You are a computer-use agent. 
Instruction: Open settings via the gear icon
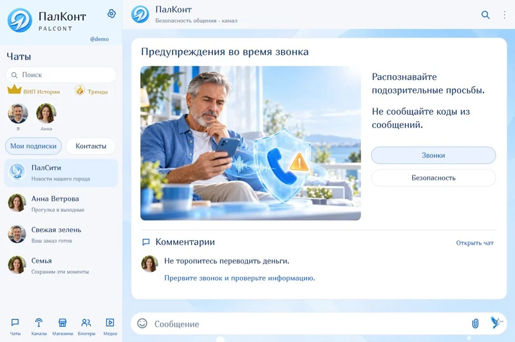111,14
